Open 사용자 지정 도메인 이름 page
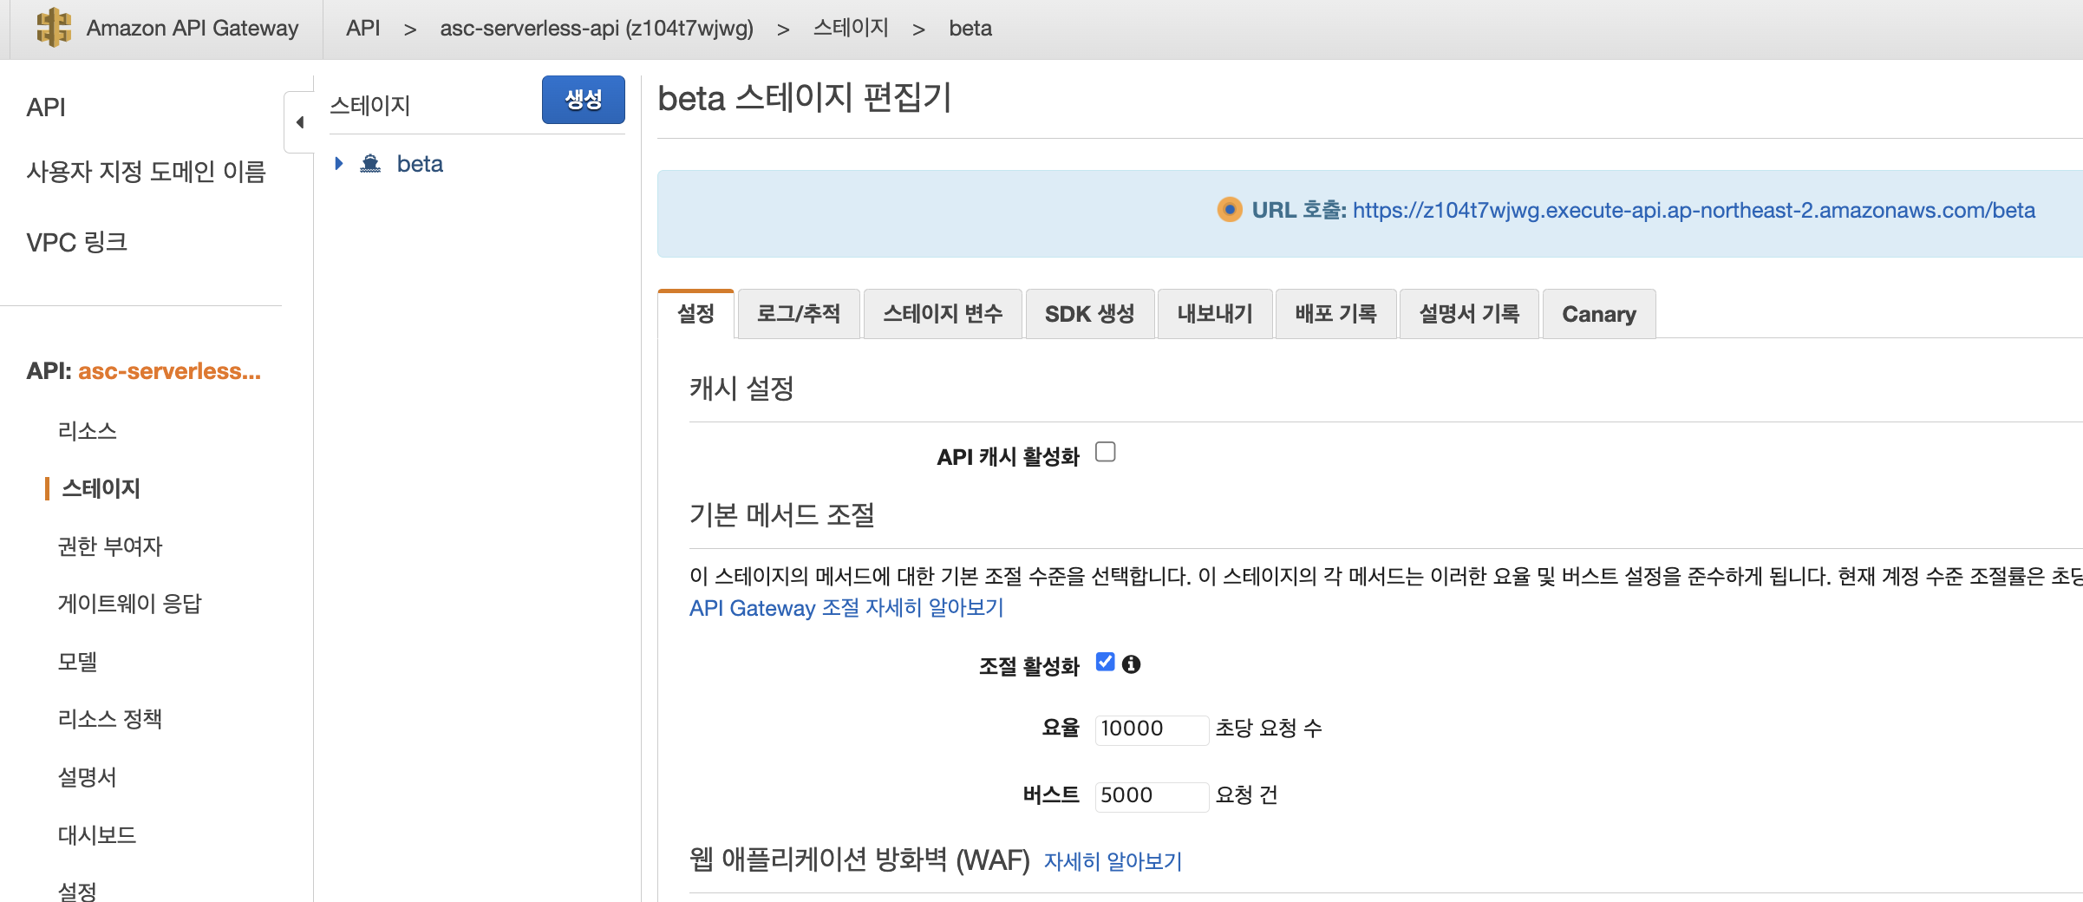The height and width of the screenshot is (902, 2083). click(147, 172)
